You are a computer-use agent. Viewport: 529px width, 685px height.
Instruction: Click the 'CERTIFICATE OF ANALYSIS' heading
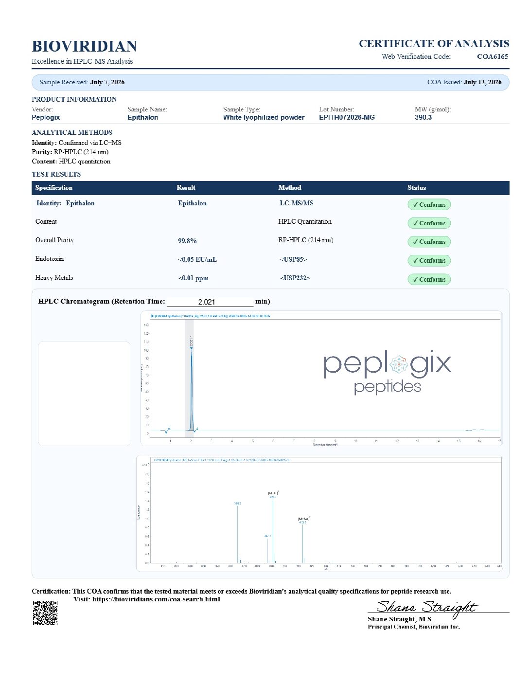coord(434,44)
